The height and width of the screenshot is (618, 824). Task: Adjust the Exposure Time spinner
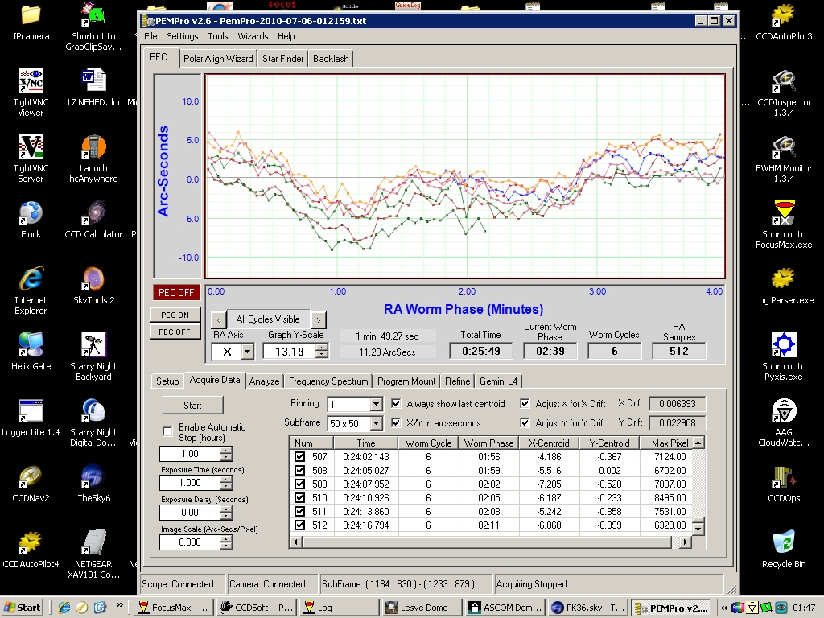[226, 483]
